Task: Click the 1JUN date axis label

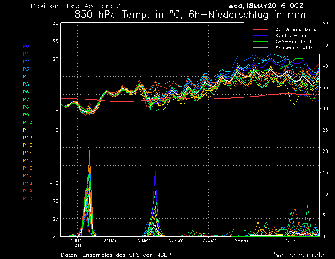Action: tap(291, 241)
